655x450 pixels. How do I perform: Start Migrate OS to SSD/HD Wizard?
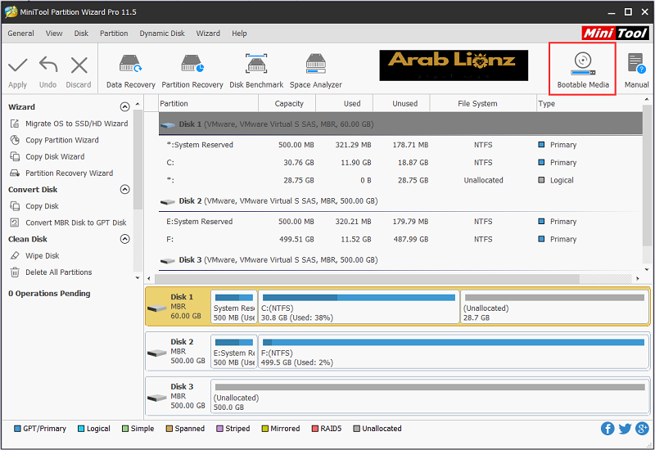[76, 124]
